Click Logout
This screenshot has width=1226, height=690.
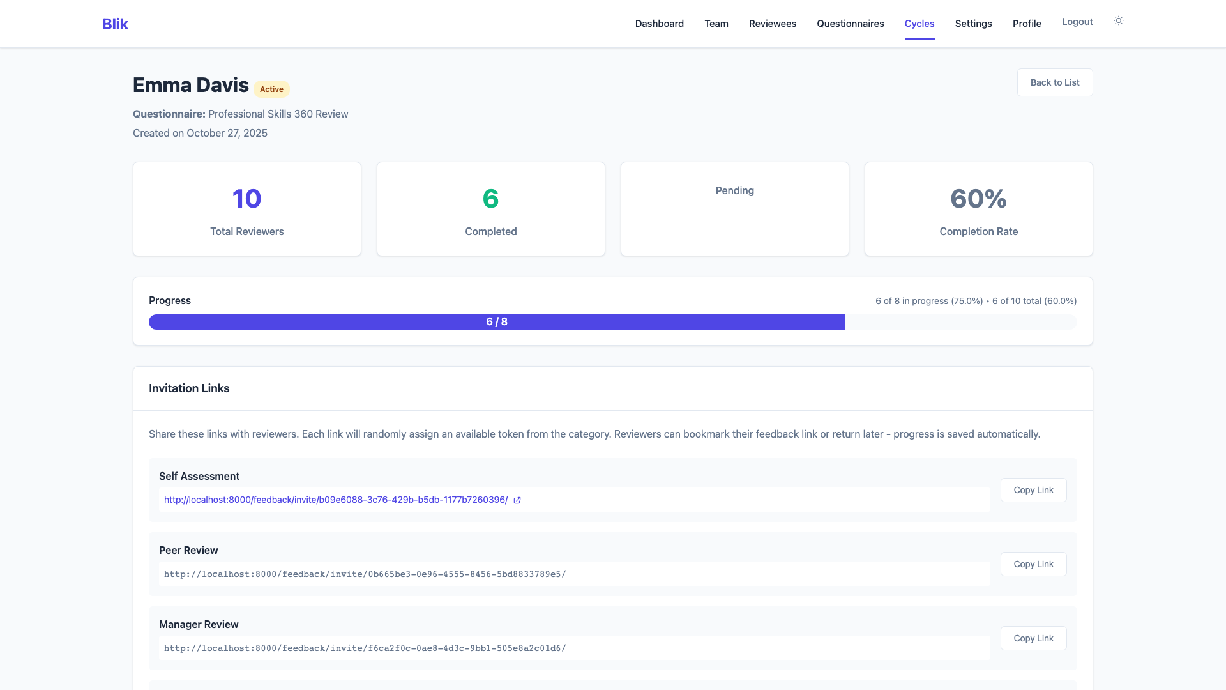1077,21
